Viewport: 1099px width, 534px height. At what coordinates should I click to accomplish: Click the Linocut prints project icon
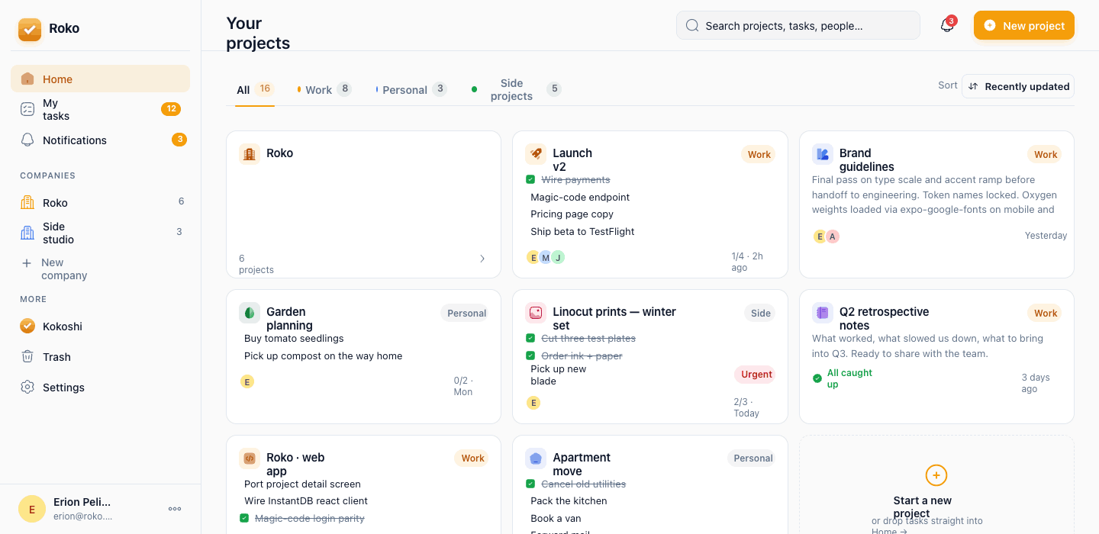pyautogui.click(x=536, y=313)
